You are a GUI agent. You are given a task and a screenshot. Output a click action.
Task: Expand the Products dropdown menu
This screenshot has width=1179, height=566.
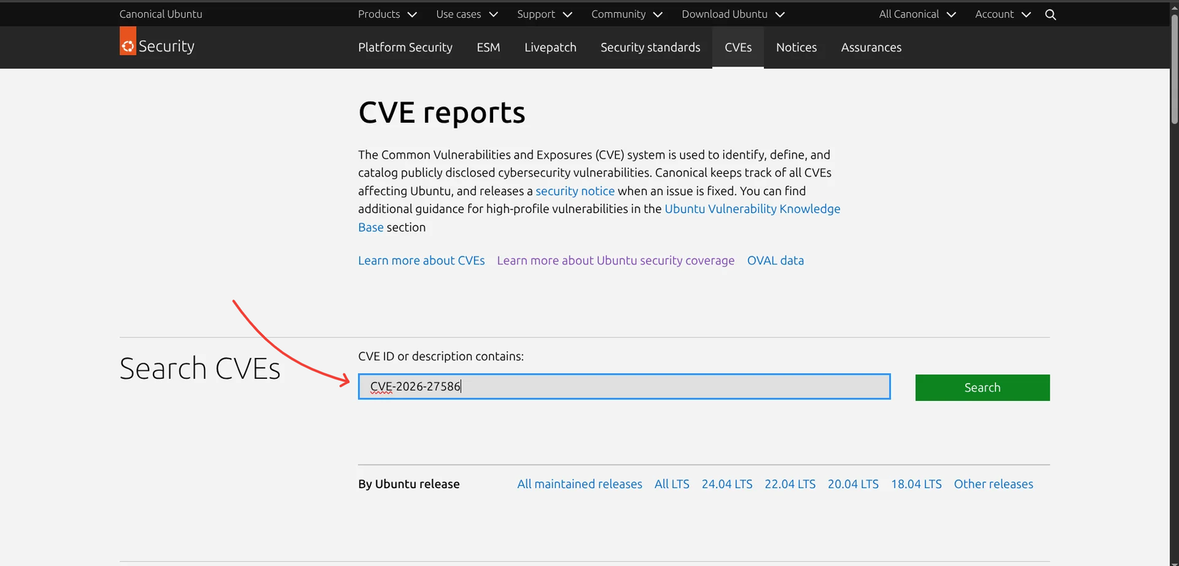click(387, 14)
